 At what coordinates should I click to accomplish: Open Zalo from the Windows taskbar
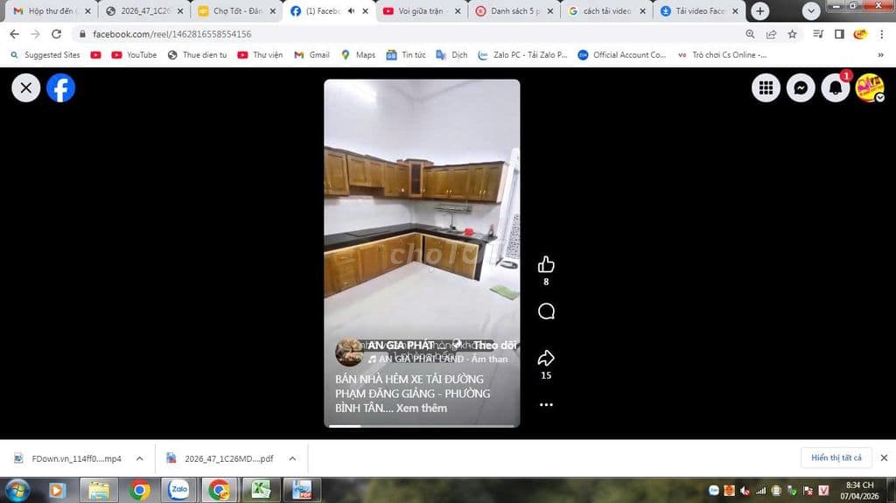click(x=179, y=490)
